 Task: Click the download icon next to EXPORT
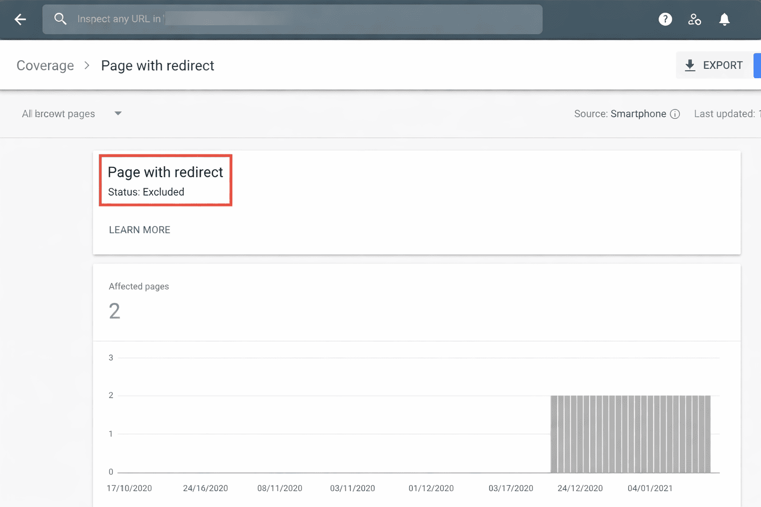click(690, 65)
